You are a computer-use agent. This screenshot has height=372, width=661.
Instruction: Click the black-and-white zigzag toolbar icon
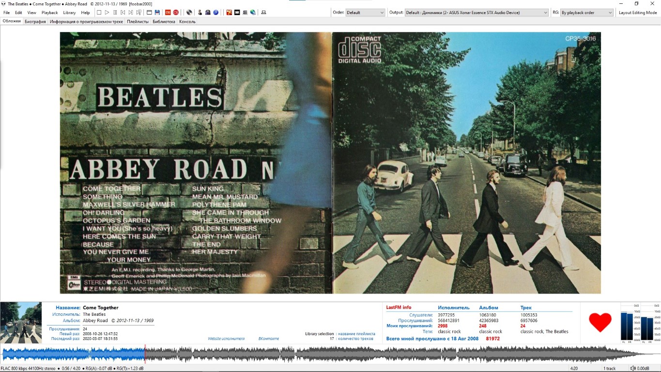coord(237,13)
